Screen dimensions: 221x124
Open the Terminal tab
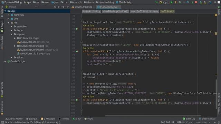tap(64, 119)
